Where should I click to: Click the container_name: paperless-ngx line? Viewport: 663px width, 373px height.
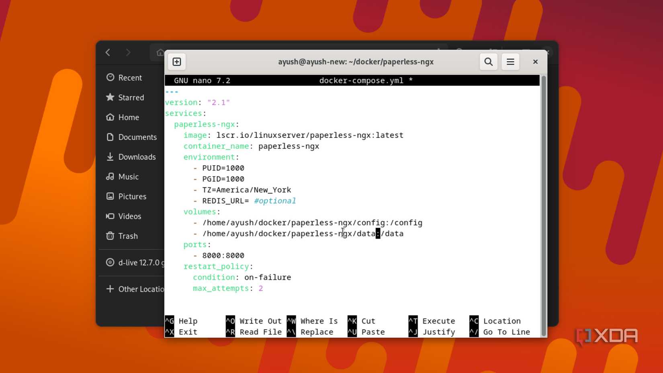pos(251,146)
